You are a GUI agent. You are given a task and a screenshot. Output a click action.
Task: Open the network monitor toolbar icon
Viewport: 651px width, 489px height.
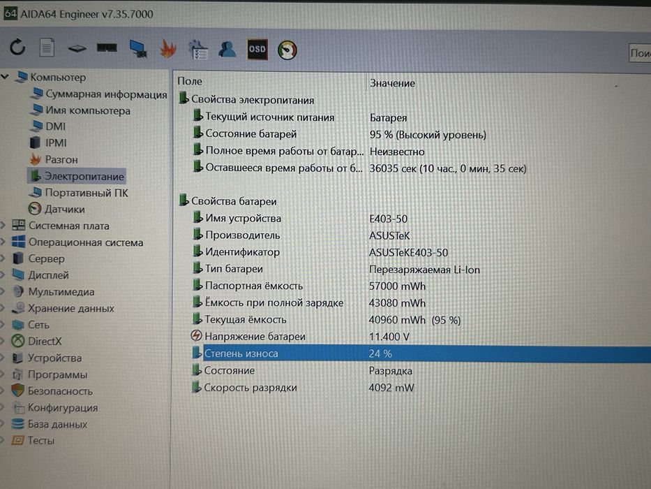[138, 49]
